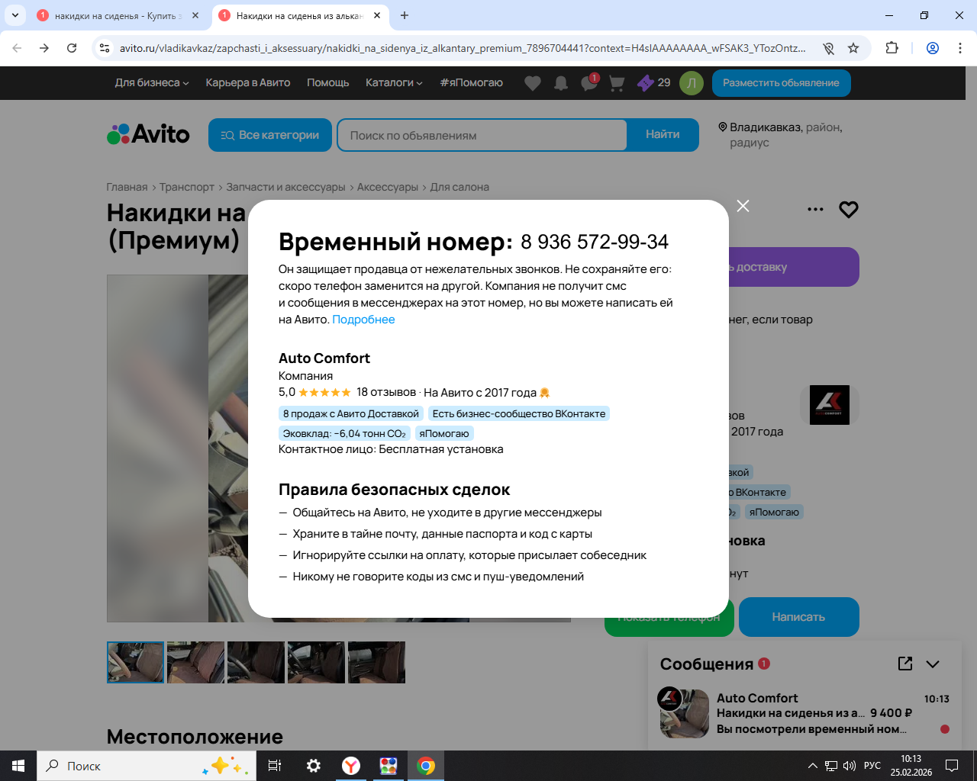View site information icon in address bar
The image size is (977, 781).
pos(105,48)
